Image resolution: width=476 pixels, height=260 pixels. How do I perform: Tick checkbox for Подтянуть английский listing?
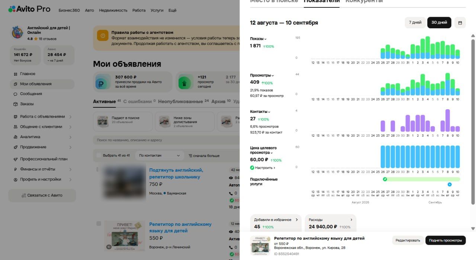click(x=97, y=169)
